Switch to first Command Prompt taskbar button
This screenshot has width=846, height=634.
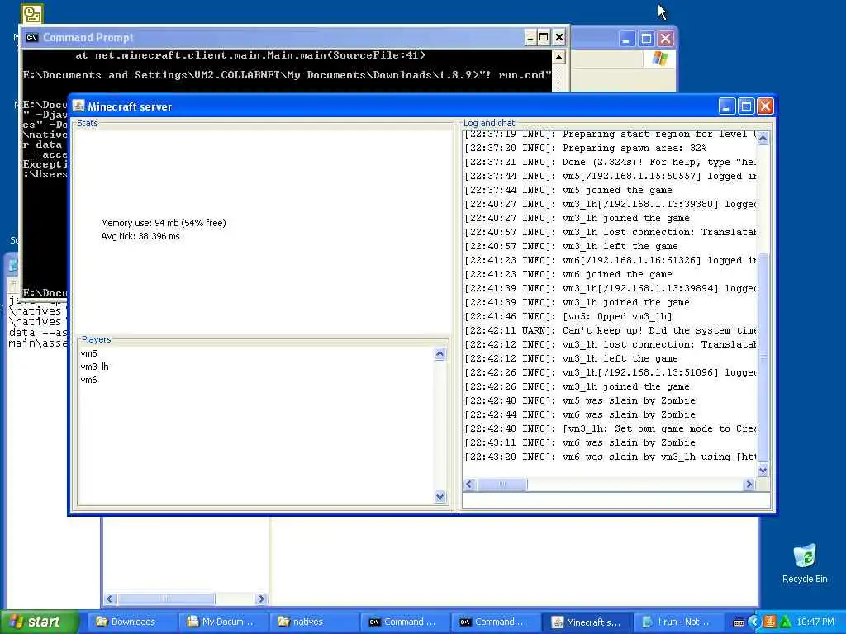coord(405,622)
